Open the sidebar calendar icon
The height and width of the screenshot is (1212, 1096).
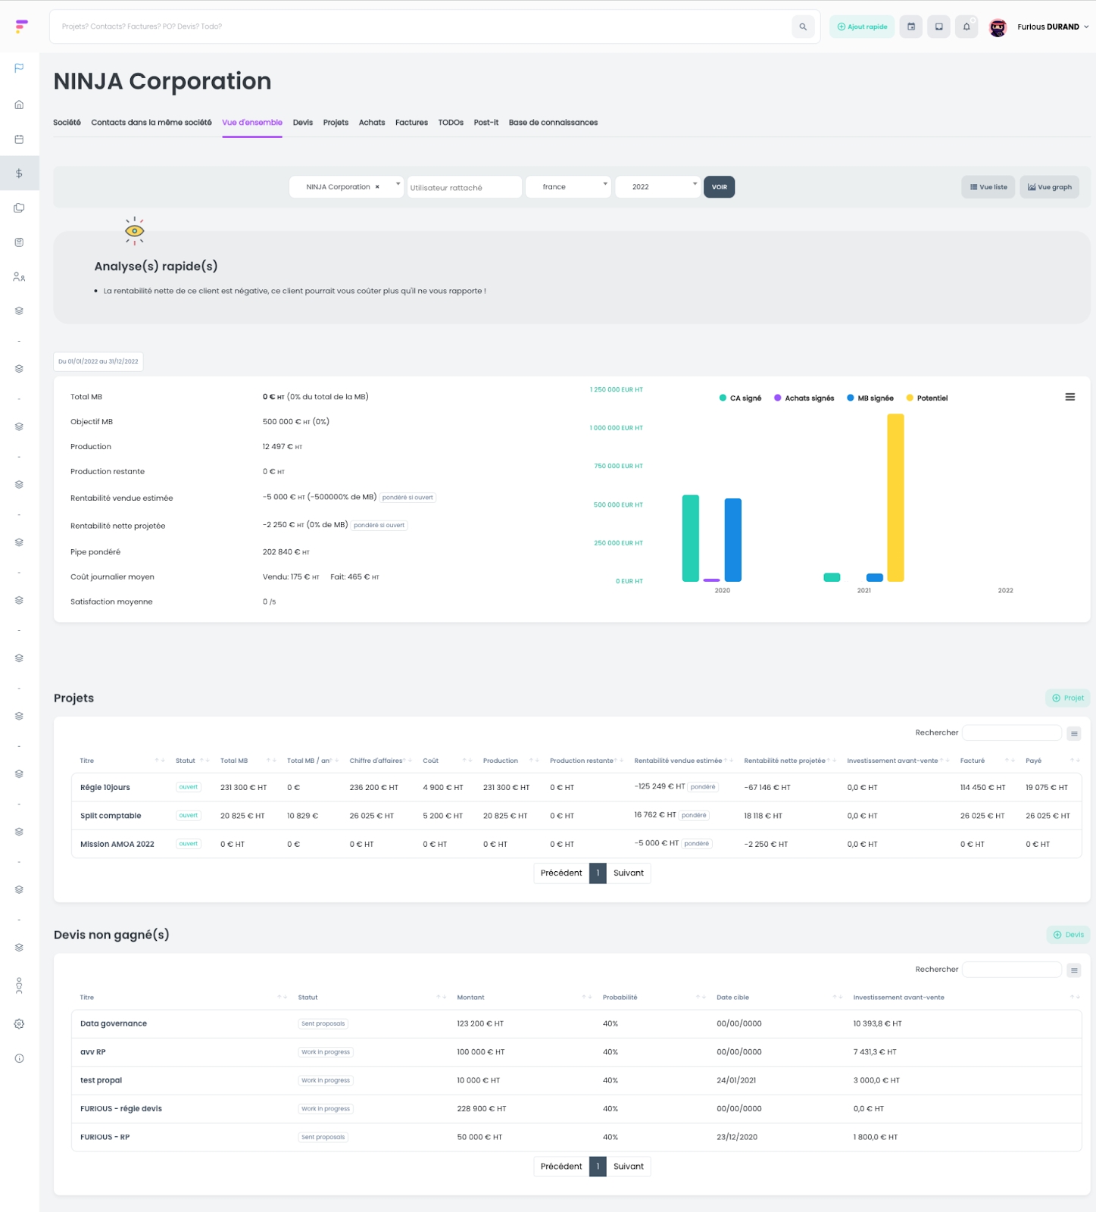pyautogui.click(x=19, y=139)
